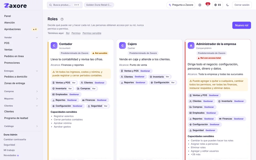Open the Golden Dune Retail company selector

point(99,5)
